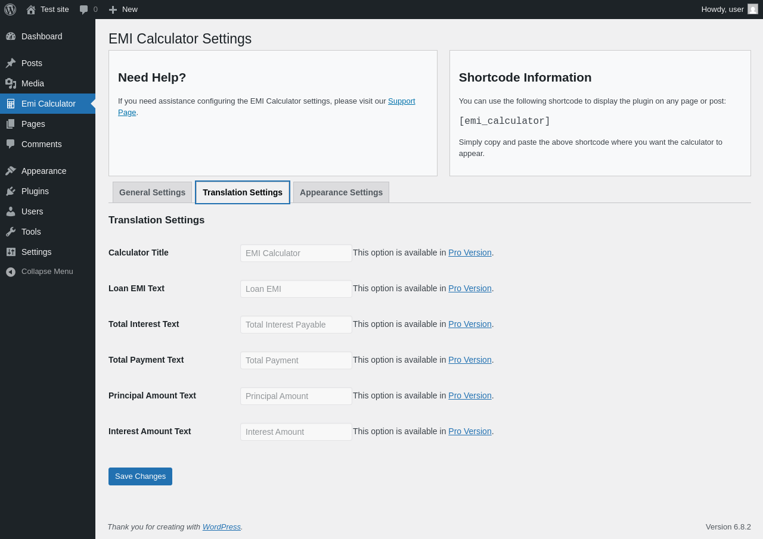
Task: Click the New link in admin bar
Action: (130, 10)
